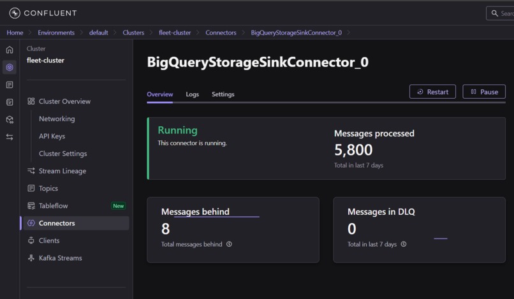Viewport: 514px width, 299px height.
Task: Open the home icon in left rail
Action: coord(10,50)
